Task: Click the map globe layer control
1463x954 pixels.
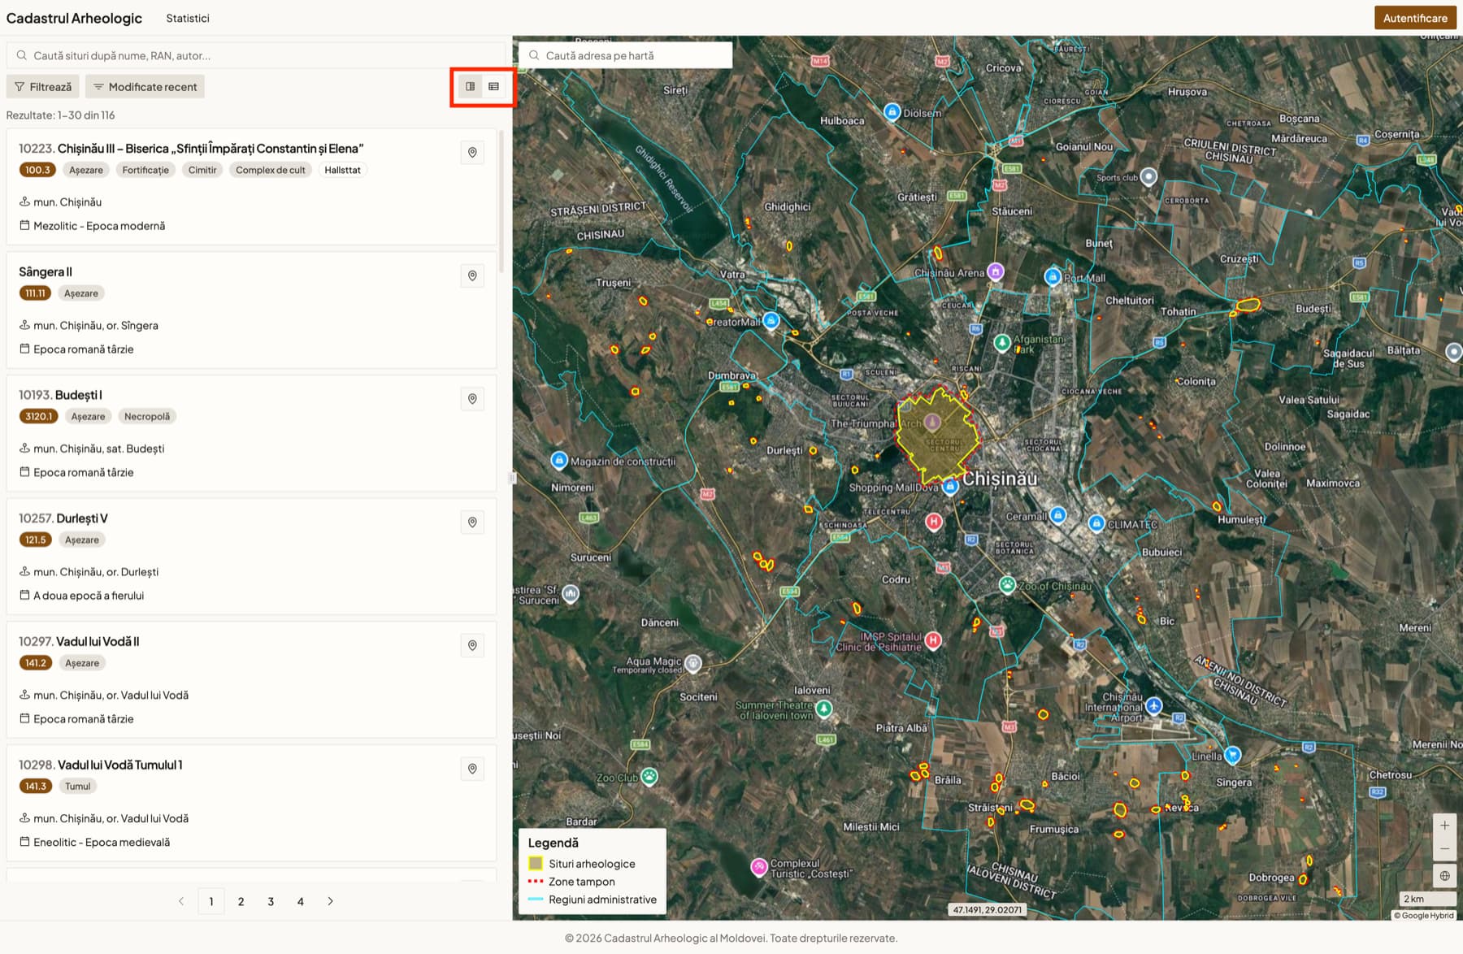Action: 1444,876
